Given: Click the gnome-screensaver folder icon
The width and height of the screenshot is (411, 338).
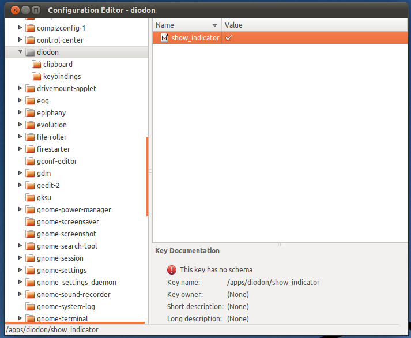Looking at the screenshot, I should pos(30,221).
